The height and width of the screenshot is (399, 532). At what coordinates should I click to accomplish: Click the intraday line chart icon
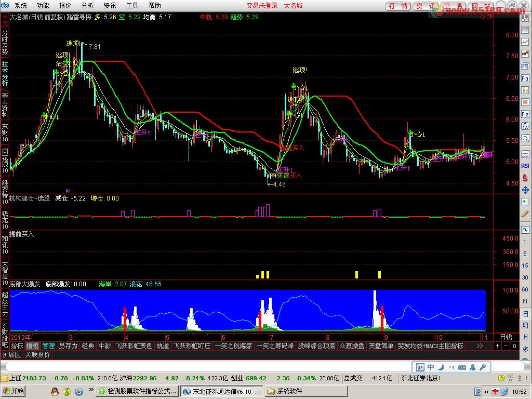point(525,42)
